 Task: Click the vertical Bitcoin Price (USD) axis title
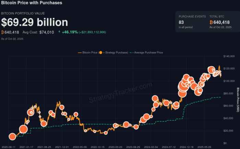coord(237,99)
